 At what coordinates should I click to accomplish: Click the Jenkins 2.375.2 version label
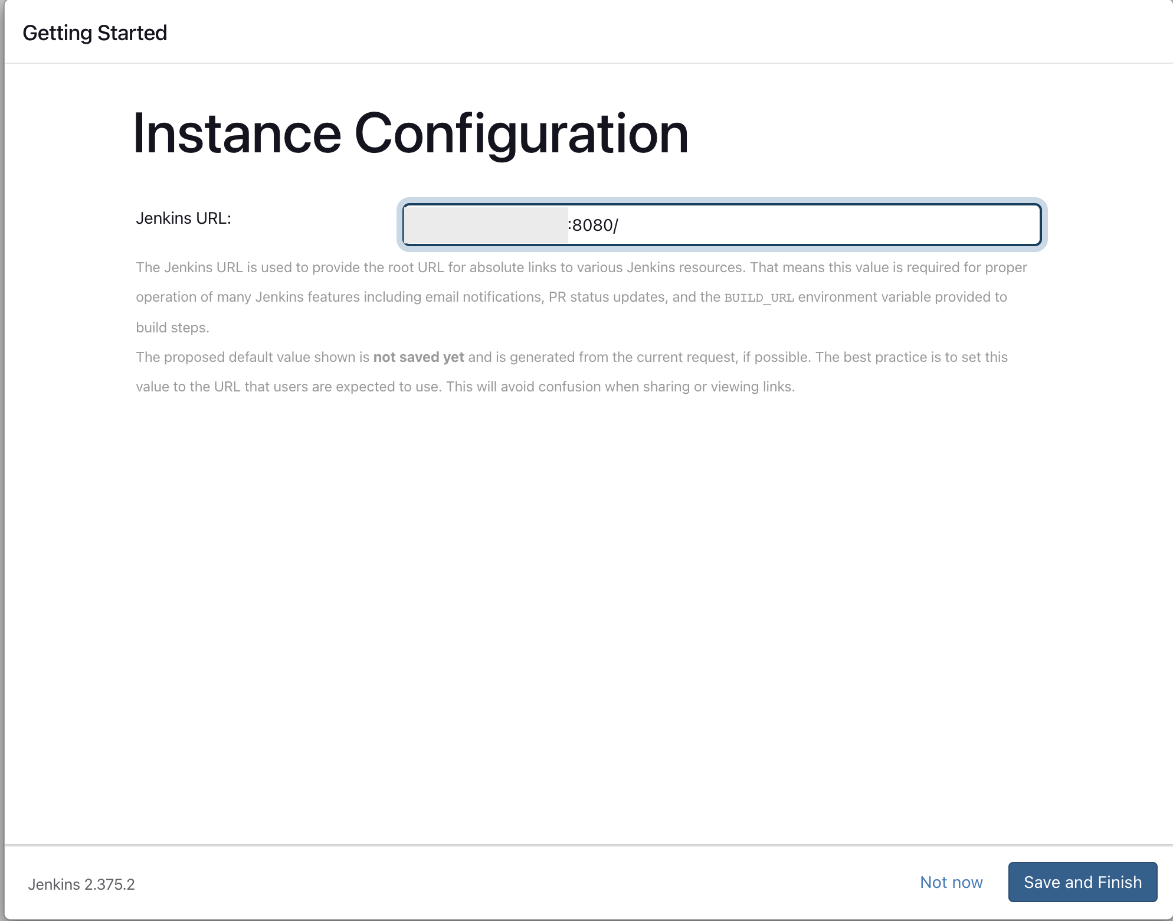81,884
